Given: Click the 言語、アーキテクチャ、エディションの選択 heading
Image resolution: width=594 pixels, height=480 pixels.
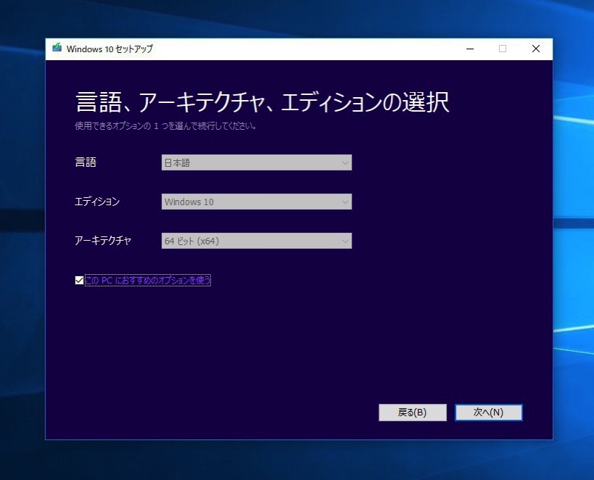Looking at the screenshot, I should (262, 102).
